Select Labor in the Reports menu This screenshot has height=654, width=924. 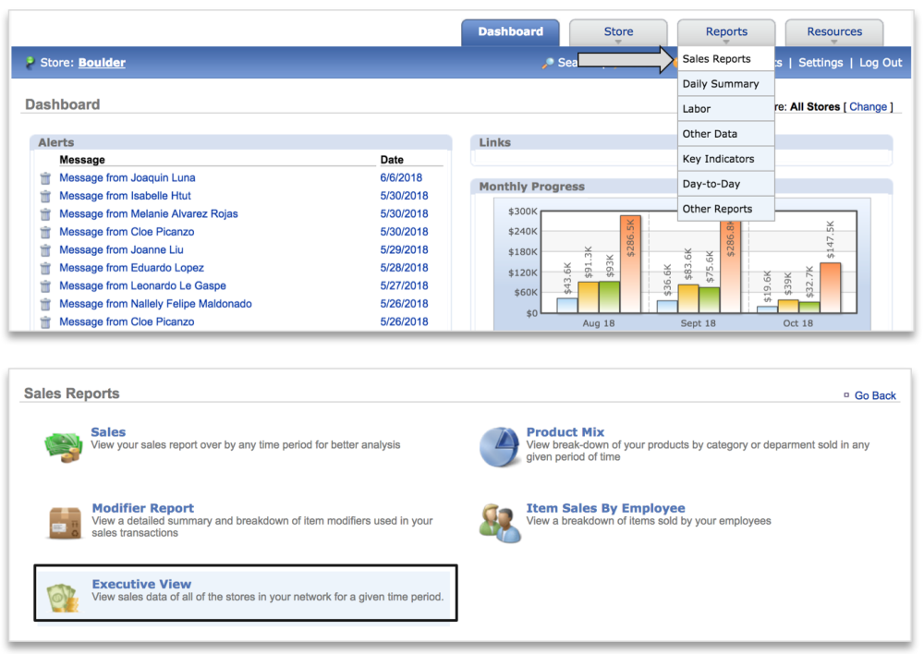tap(726, 109)
